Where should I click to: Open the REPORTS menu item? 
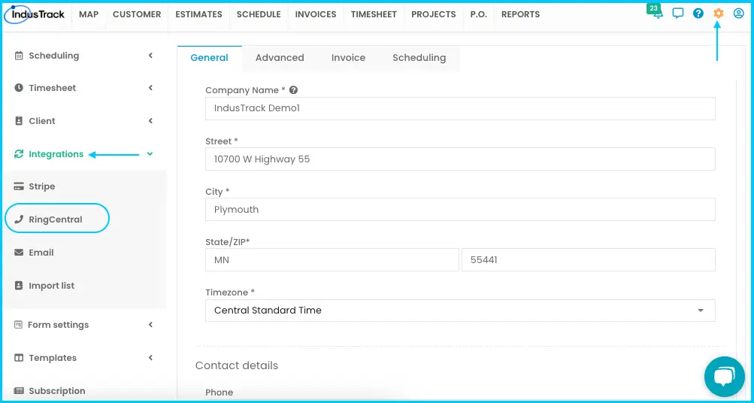520,14
